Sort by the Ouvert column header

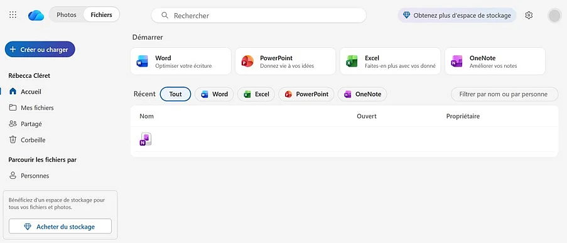[367, 116]
